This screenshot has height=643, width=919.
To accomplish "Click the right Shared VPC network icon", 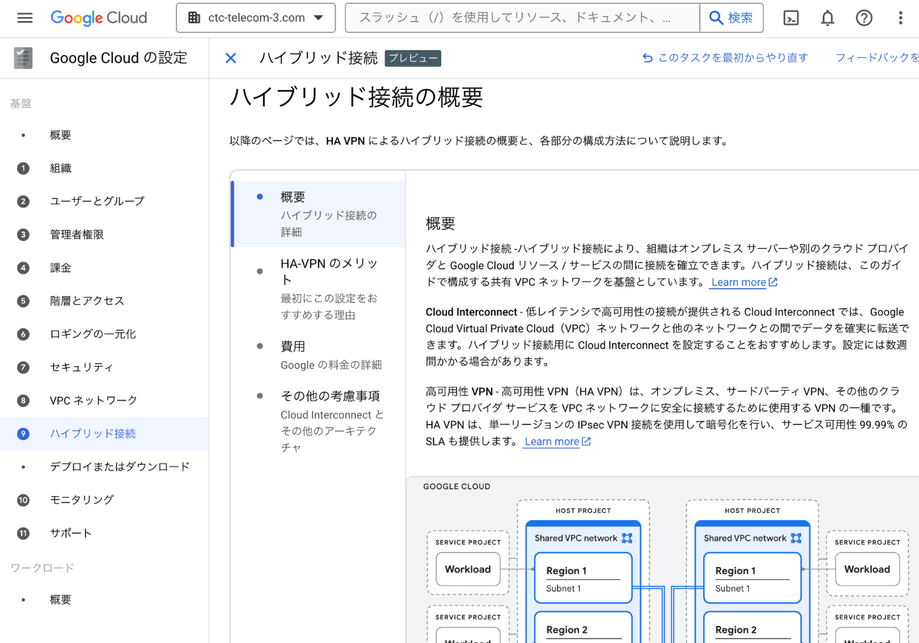I will pos(796,538).
